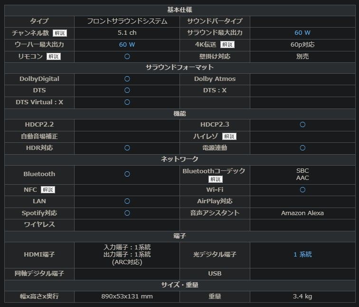Viewport: 359px width, 307px height.
Task: Select the サラウンドフォーマット section header
Action: tap(179, 68)
